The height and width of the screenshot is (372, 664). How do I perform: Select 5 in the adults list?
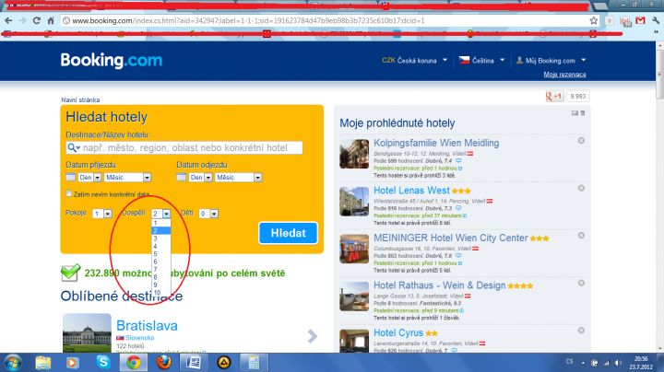click(160, 254)
